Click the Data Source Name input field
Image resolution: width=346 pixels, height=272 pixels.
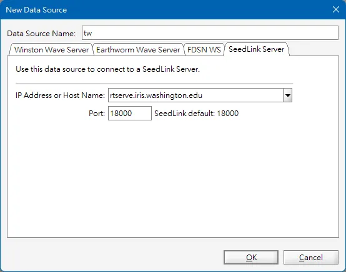(210, 33)
